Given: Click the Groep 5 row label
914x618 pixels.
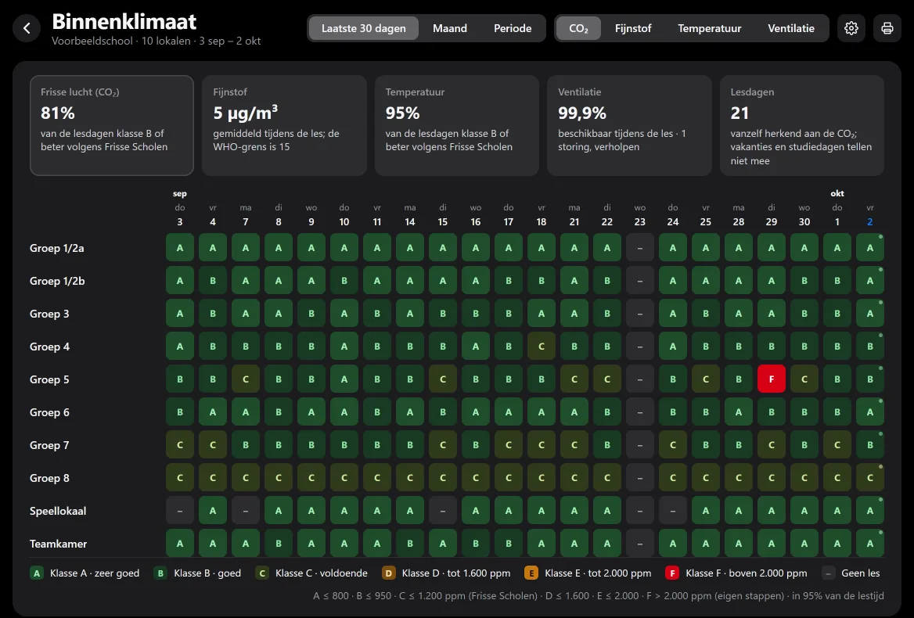Looking at the screenshot, I should click(49, 379).
